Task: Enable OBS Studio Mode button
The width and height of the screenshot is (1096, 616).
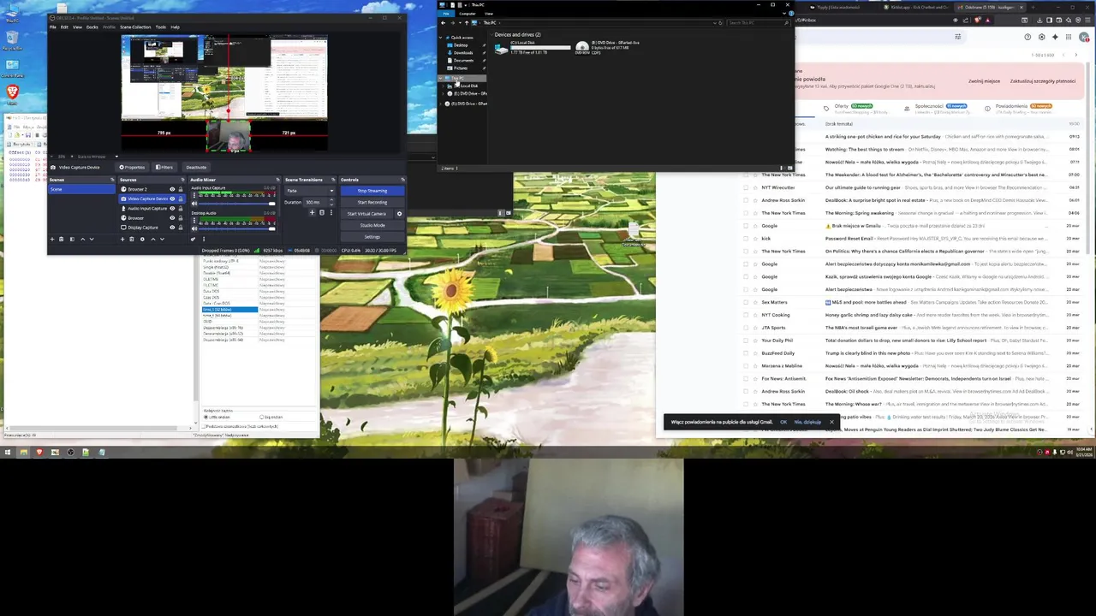Action: (x=372, y=225)
